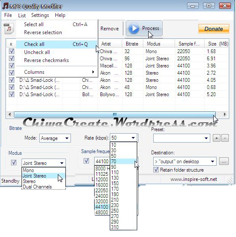Click the Donate button
The width and height of the screenshot is (236, 237).
click(214, 29)
